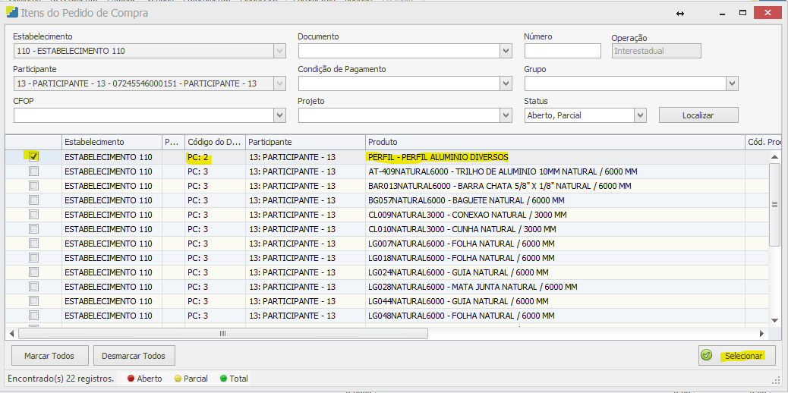Sort by the Produto column header
The width and height of the screenshot is (788, 393).
[x=554, y=142]
